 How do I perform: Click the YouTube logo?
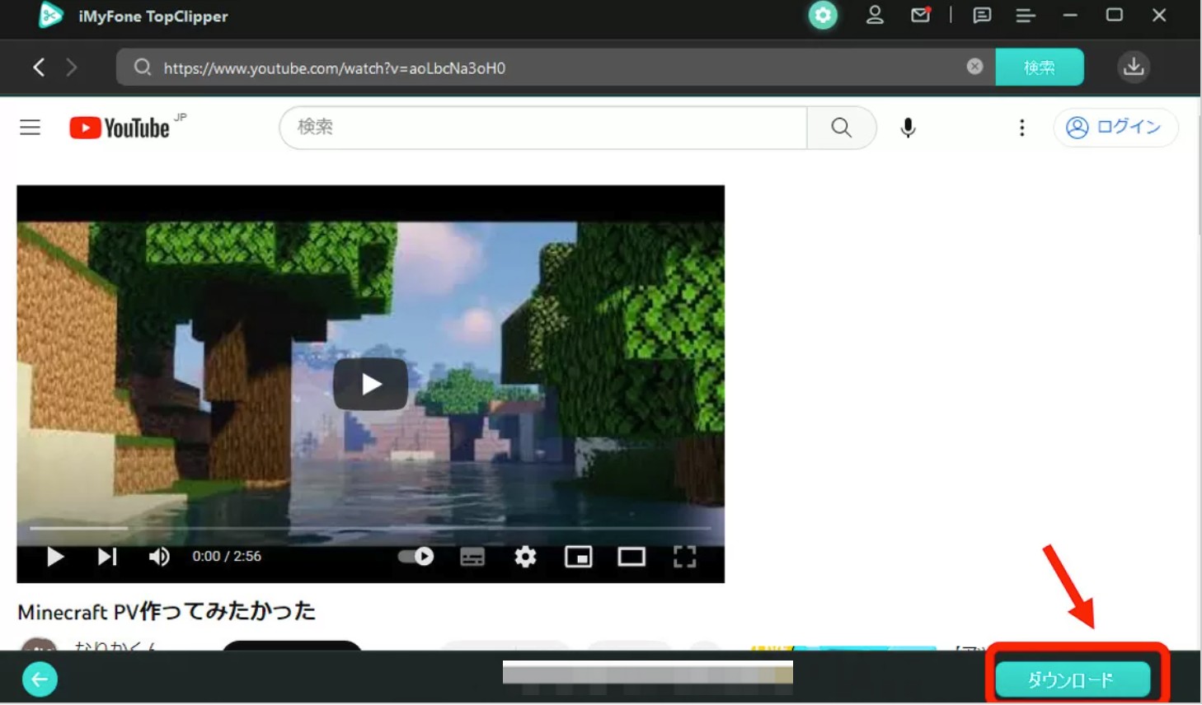(x=120, y=127)
